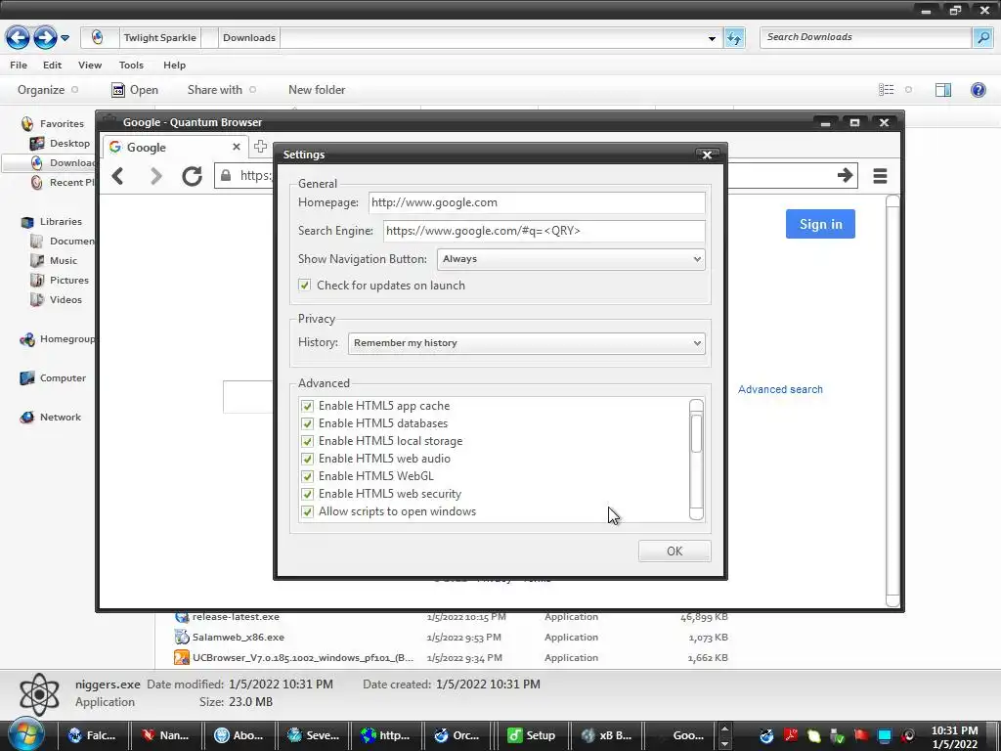1001x751 pixels.
Task: Open Explorer help question mark icon
Action: tap(978, 90)
